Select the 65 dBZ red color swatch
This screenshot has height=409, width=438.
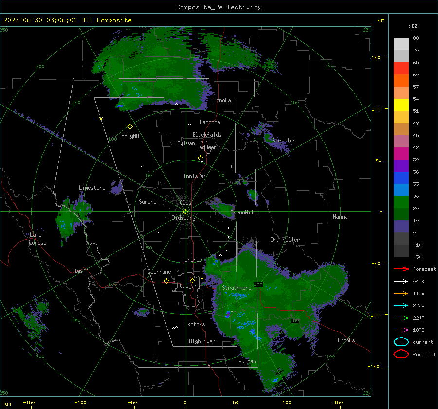point(401,68)
